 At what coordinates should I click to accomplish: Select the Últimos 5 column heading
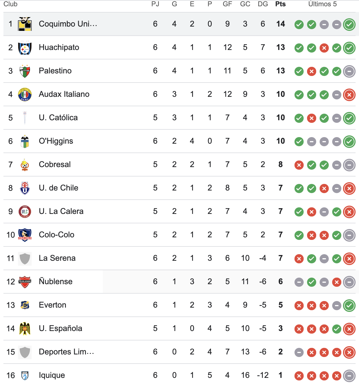tap(323, 4)
